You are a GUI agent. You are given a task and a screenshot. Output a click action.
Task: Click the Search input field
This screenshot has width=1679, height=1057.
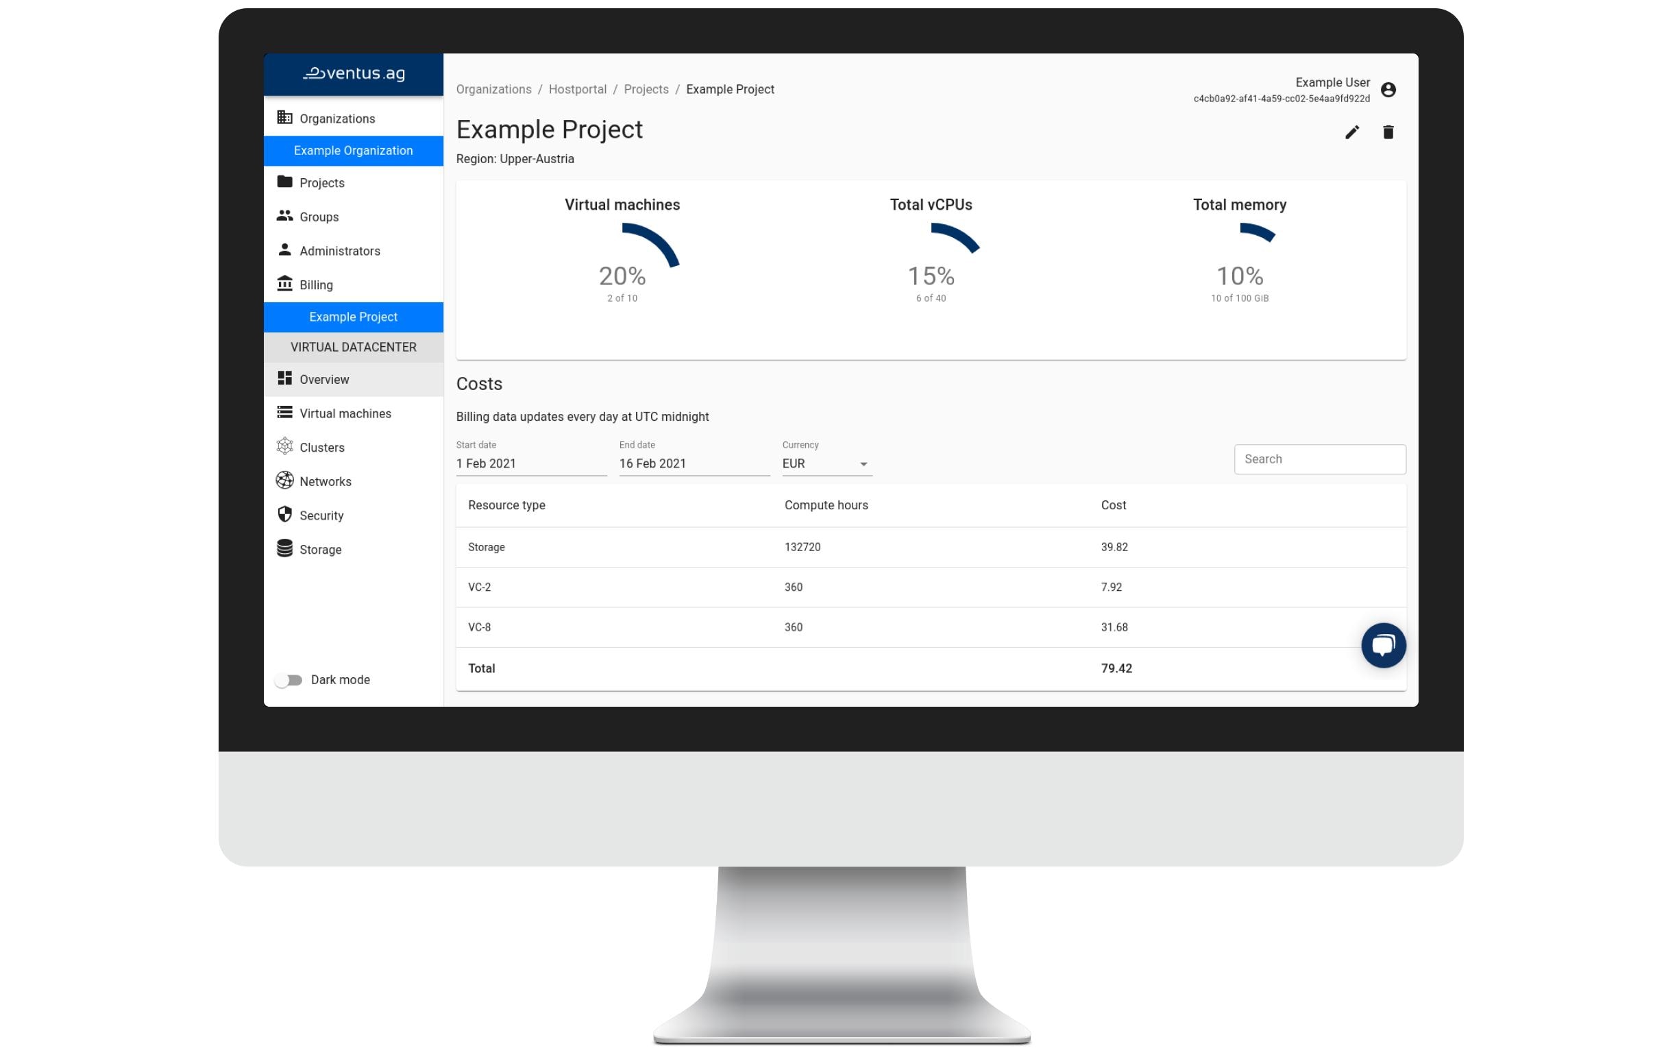[1319, 459]
